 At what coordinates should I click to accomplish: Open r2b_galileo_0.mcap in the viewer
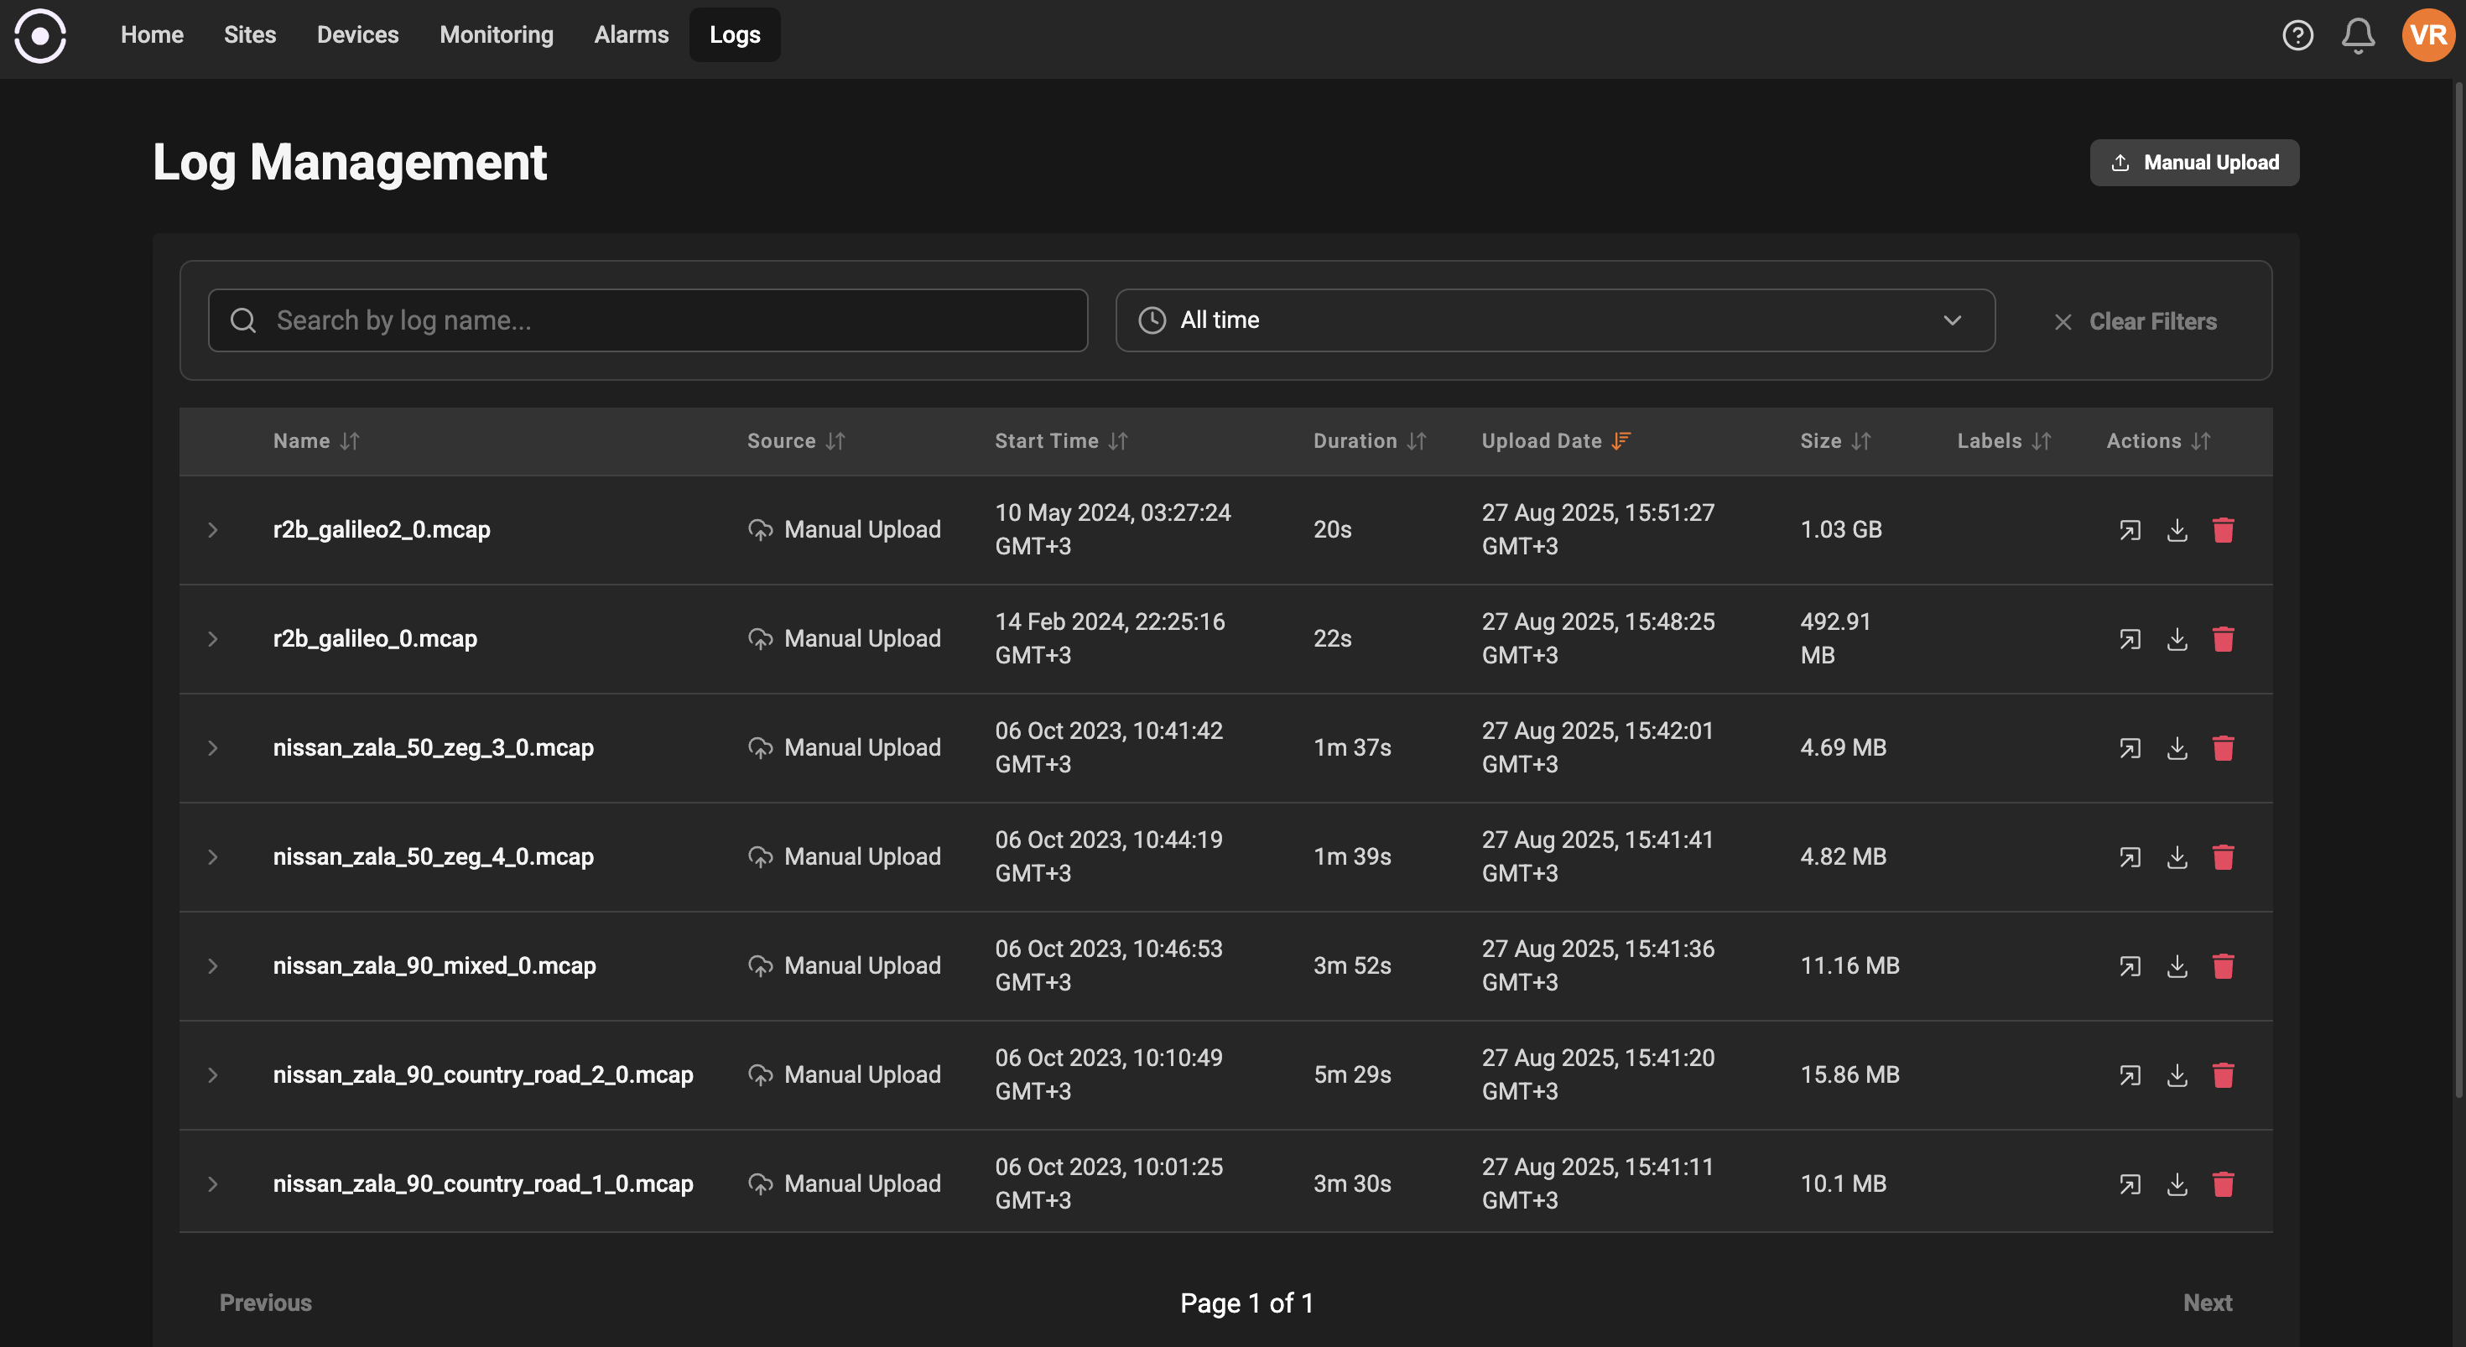(2130, 638)
